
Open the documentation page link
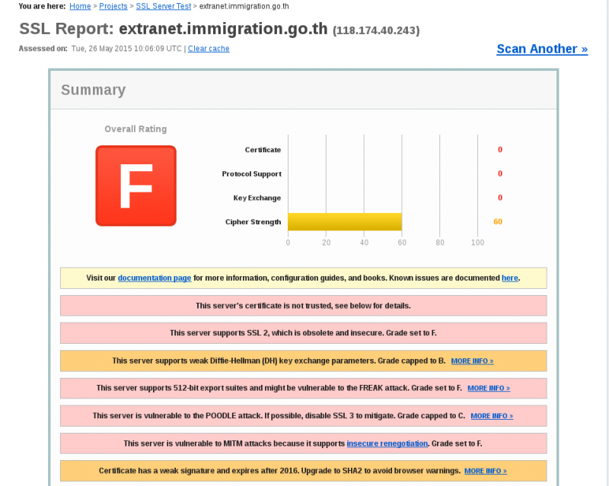coord(155,278)
